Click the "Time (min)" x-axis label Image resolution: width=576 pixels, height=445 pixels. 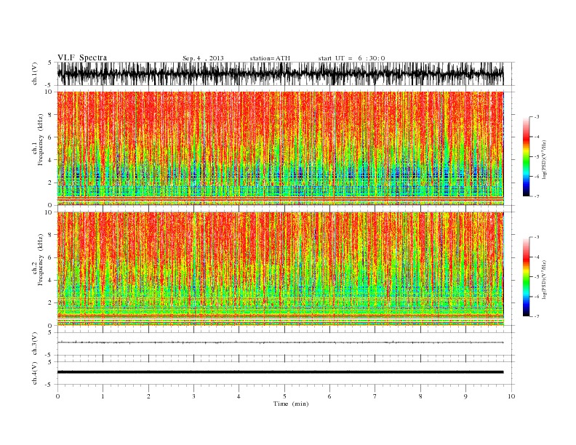pyautogui.click(x=291, y=404)
